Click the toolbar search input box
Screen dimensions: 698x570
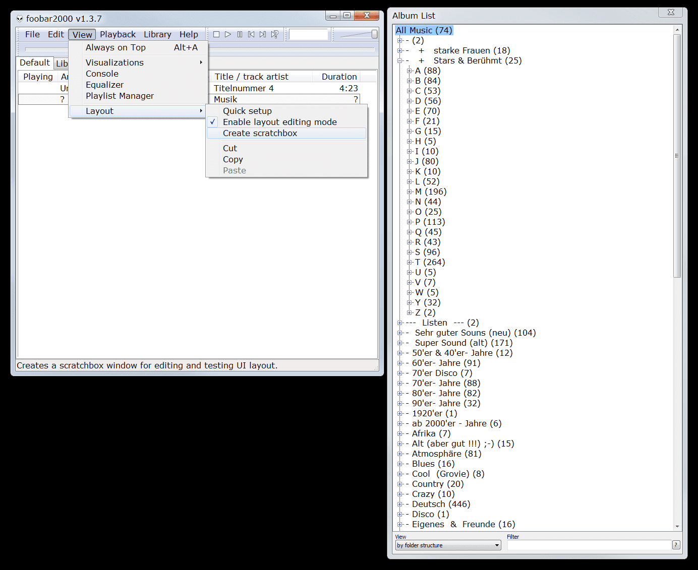[x=309, y=34]
